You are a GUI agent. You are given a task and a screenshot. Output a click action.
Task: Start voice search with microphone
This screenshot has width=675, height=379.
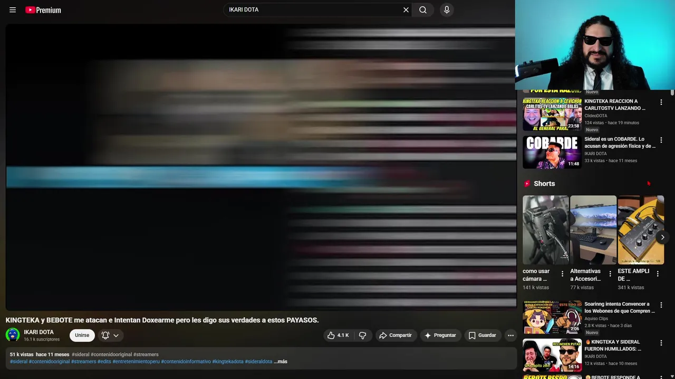coord(447,9)
